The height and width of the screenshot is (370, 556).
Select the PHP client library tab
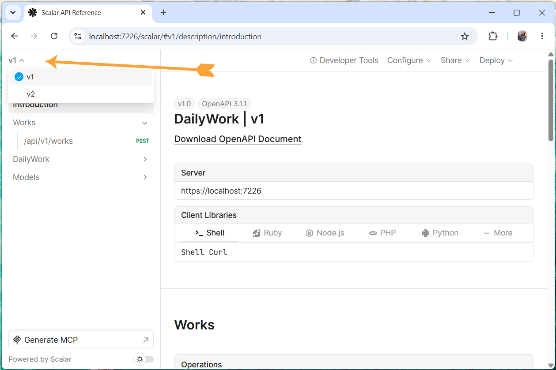(x=382, y=233)
